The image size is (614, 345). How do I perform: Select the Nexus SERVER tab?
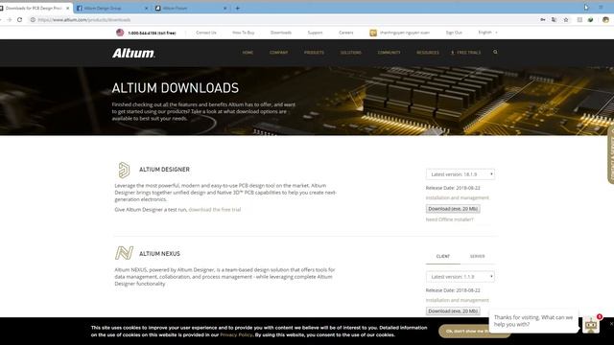tap(477, 256)
